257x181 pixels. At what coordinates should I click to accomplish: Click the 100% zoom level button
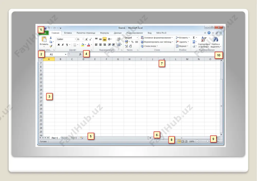(x=192, y=142)
